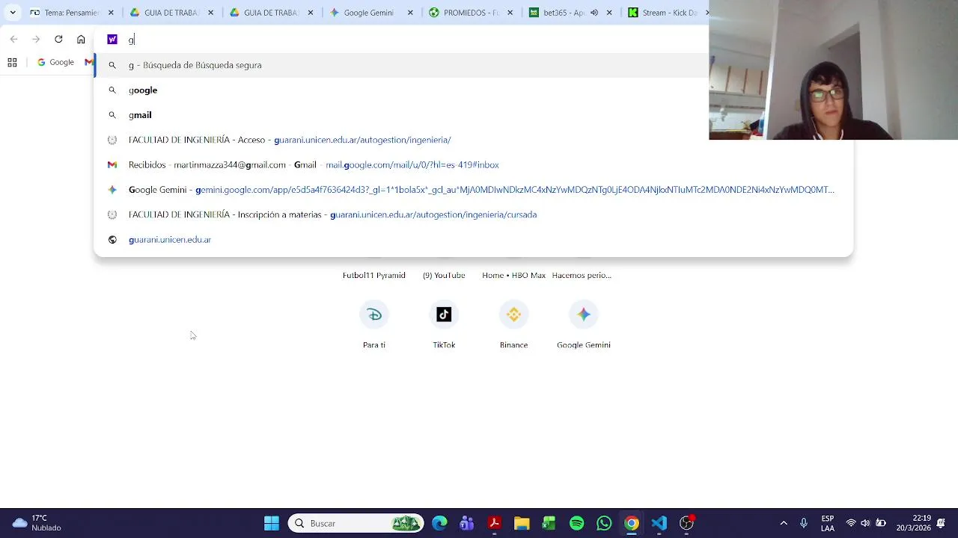
Task: Open Excel from the taskbar
Action: [x=549, y=523]
